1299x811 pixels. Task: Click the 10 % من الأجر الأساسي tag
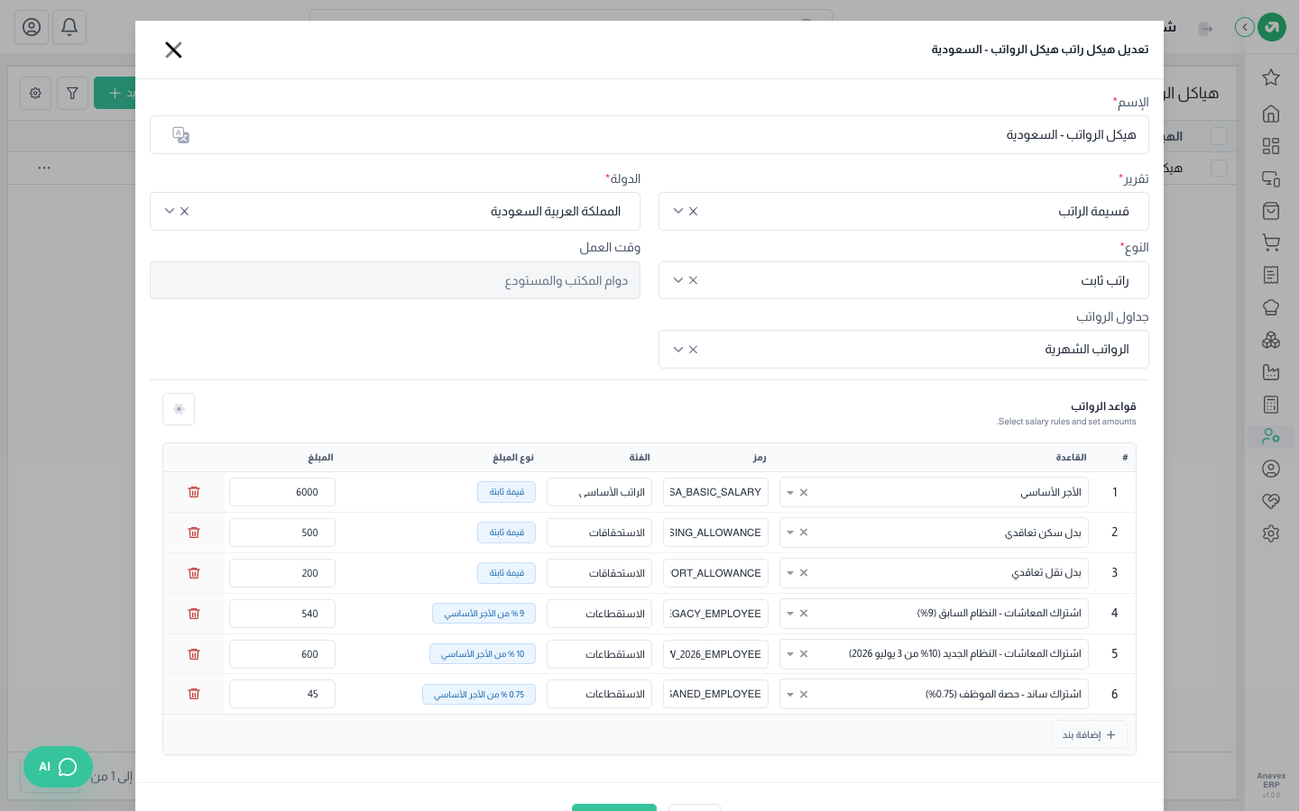tap(483, 654)
